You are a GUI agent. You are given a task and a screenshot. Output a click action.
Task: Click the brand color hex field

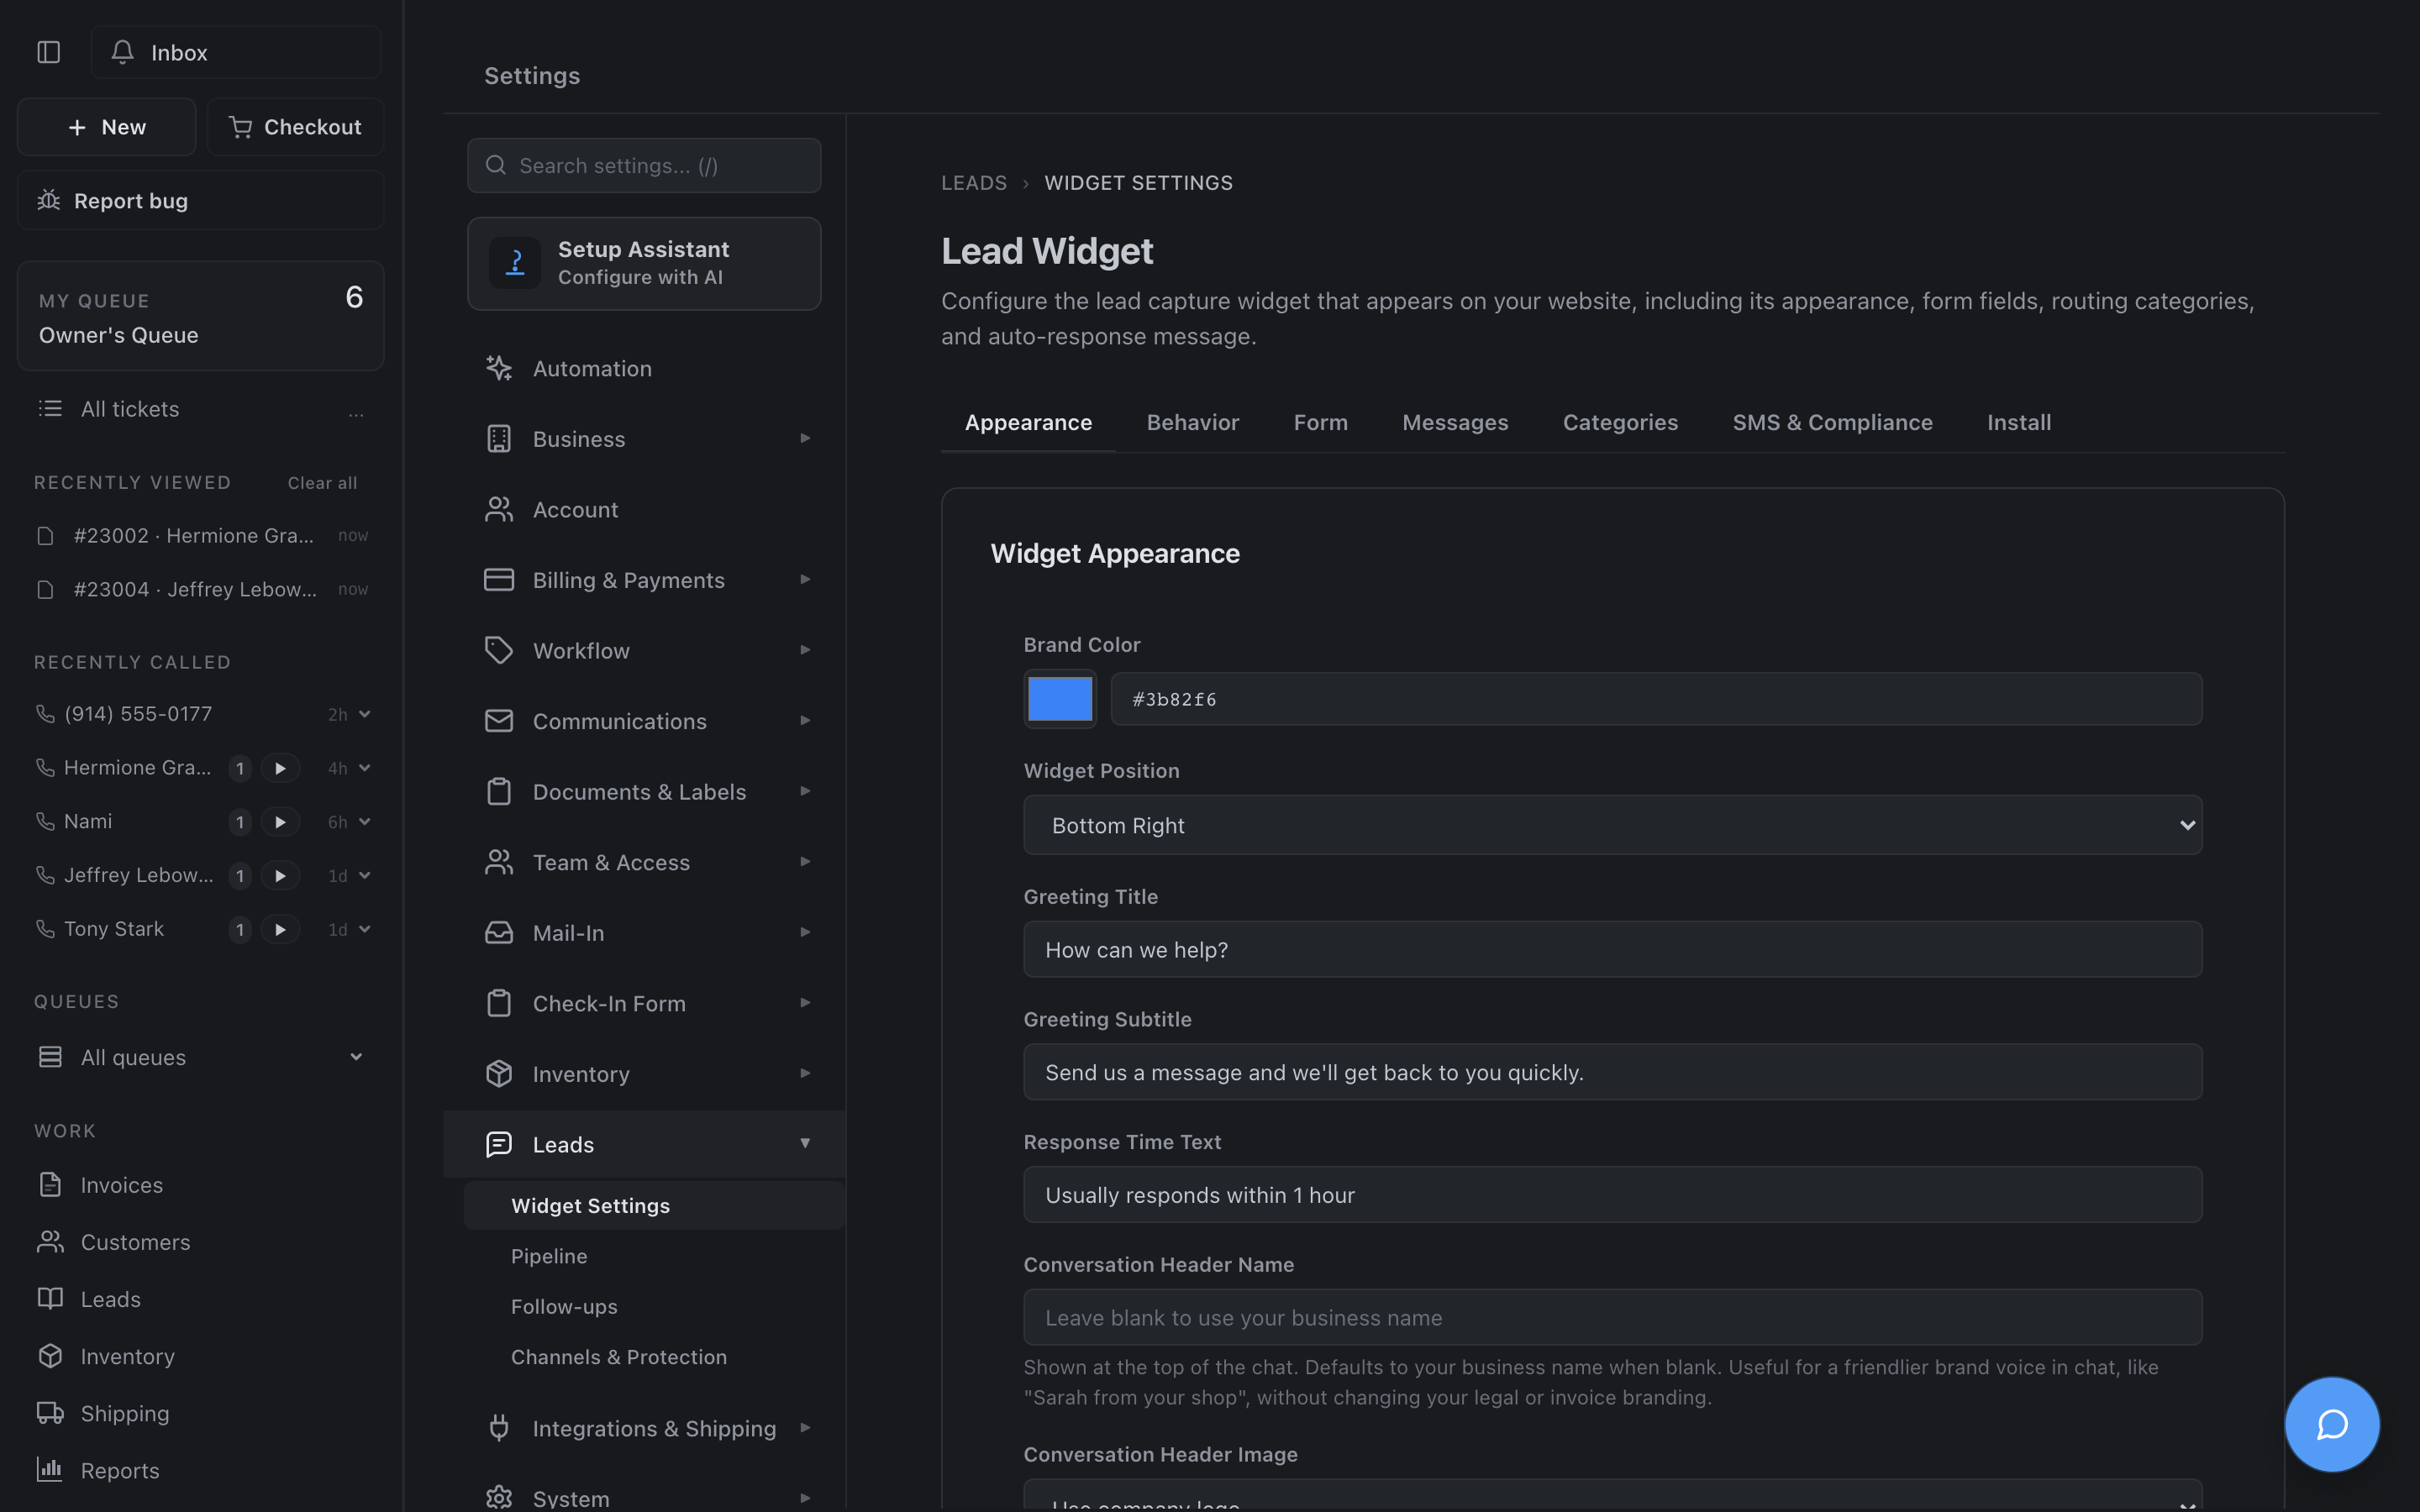click(x=1656, y=699)
